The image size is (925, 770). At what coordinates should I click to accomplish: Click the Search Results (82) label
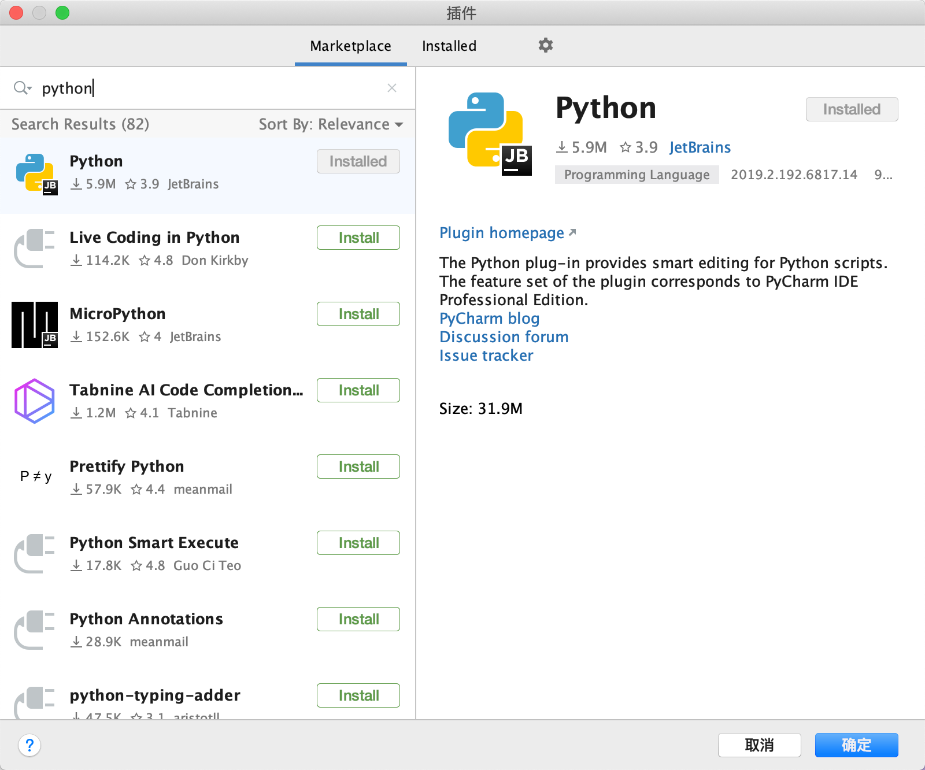(80, 124)
